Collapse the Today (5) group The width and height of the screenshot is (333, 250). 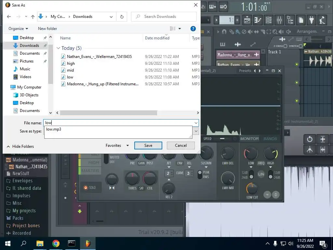pos(59,48)
